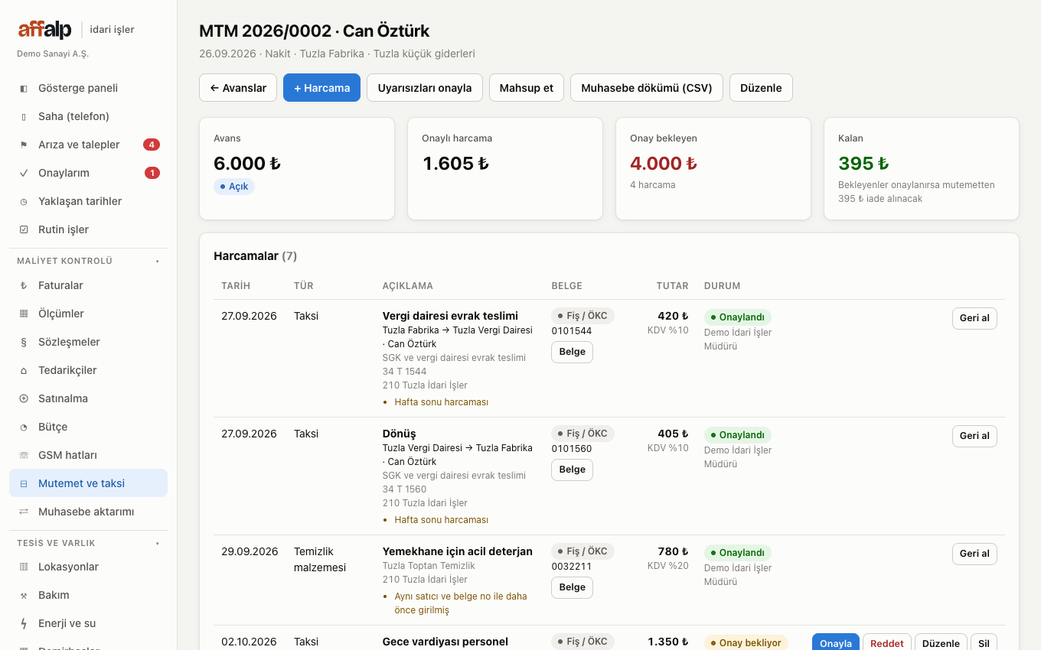The height and width of the screenshot is (650, 1041).
Task: Click the Onay bekliyor status badge
Action: (x=746, y=642)
